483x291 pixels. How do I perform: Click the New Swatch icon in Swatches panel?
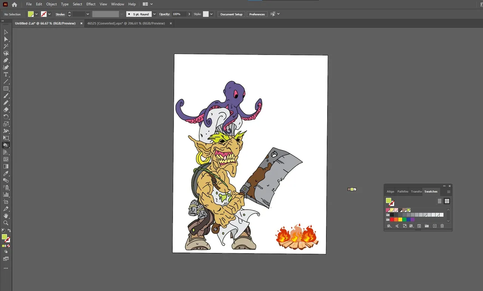[435, 226]
